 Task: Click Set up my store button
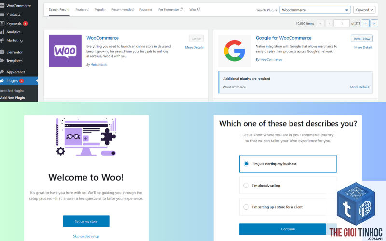coord(86,221)
